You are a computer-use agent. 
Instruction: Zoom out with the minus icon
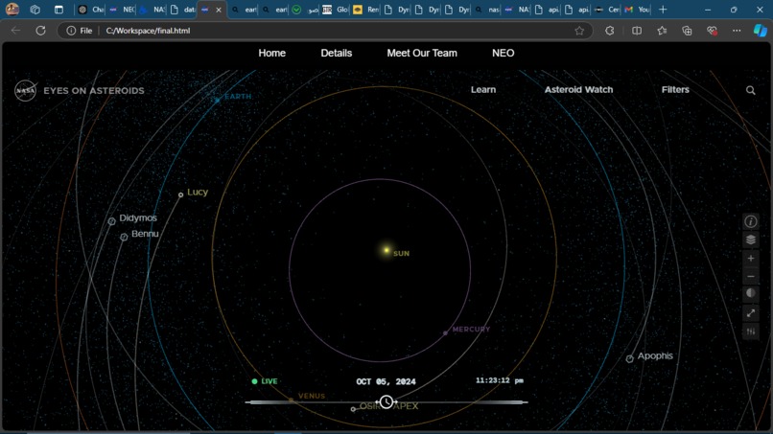click(750, 276)
